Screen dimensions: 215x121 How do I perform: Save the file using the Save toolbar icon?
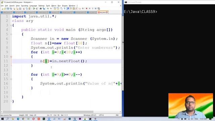(8, 8)
